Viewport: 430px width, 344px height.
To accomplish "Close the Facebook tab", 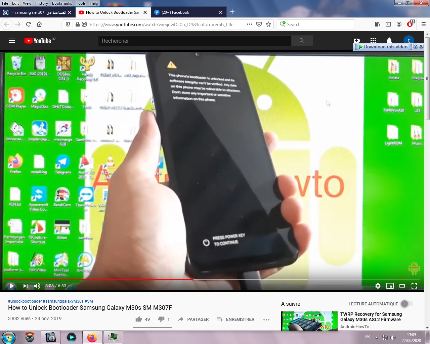I will [221, 12].
